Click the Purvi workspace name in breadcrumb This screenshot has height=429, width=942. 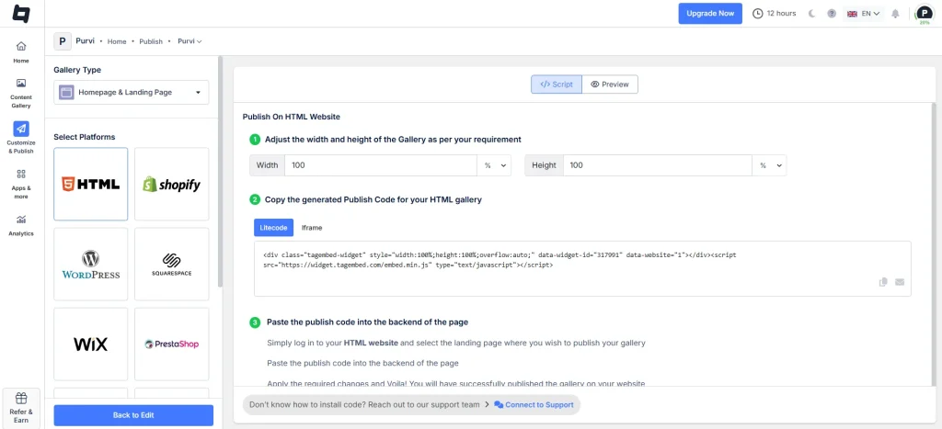pyautogui.click(x=86, y=41)
